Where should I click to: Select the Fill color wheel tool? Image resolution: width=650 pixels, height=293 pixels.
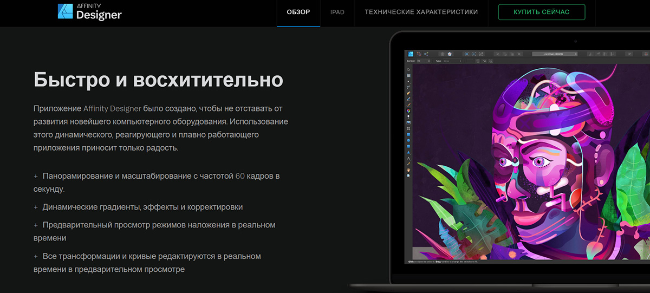pos(408,110)
